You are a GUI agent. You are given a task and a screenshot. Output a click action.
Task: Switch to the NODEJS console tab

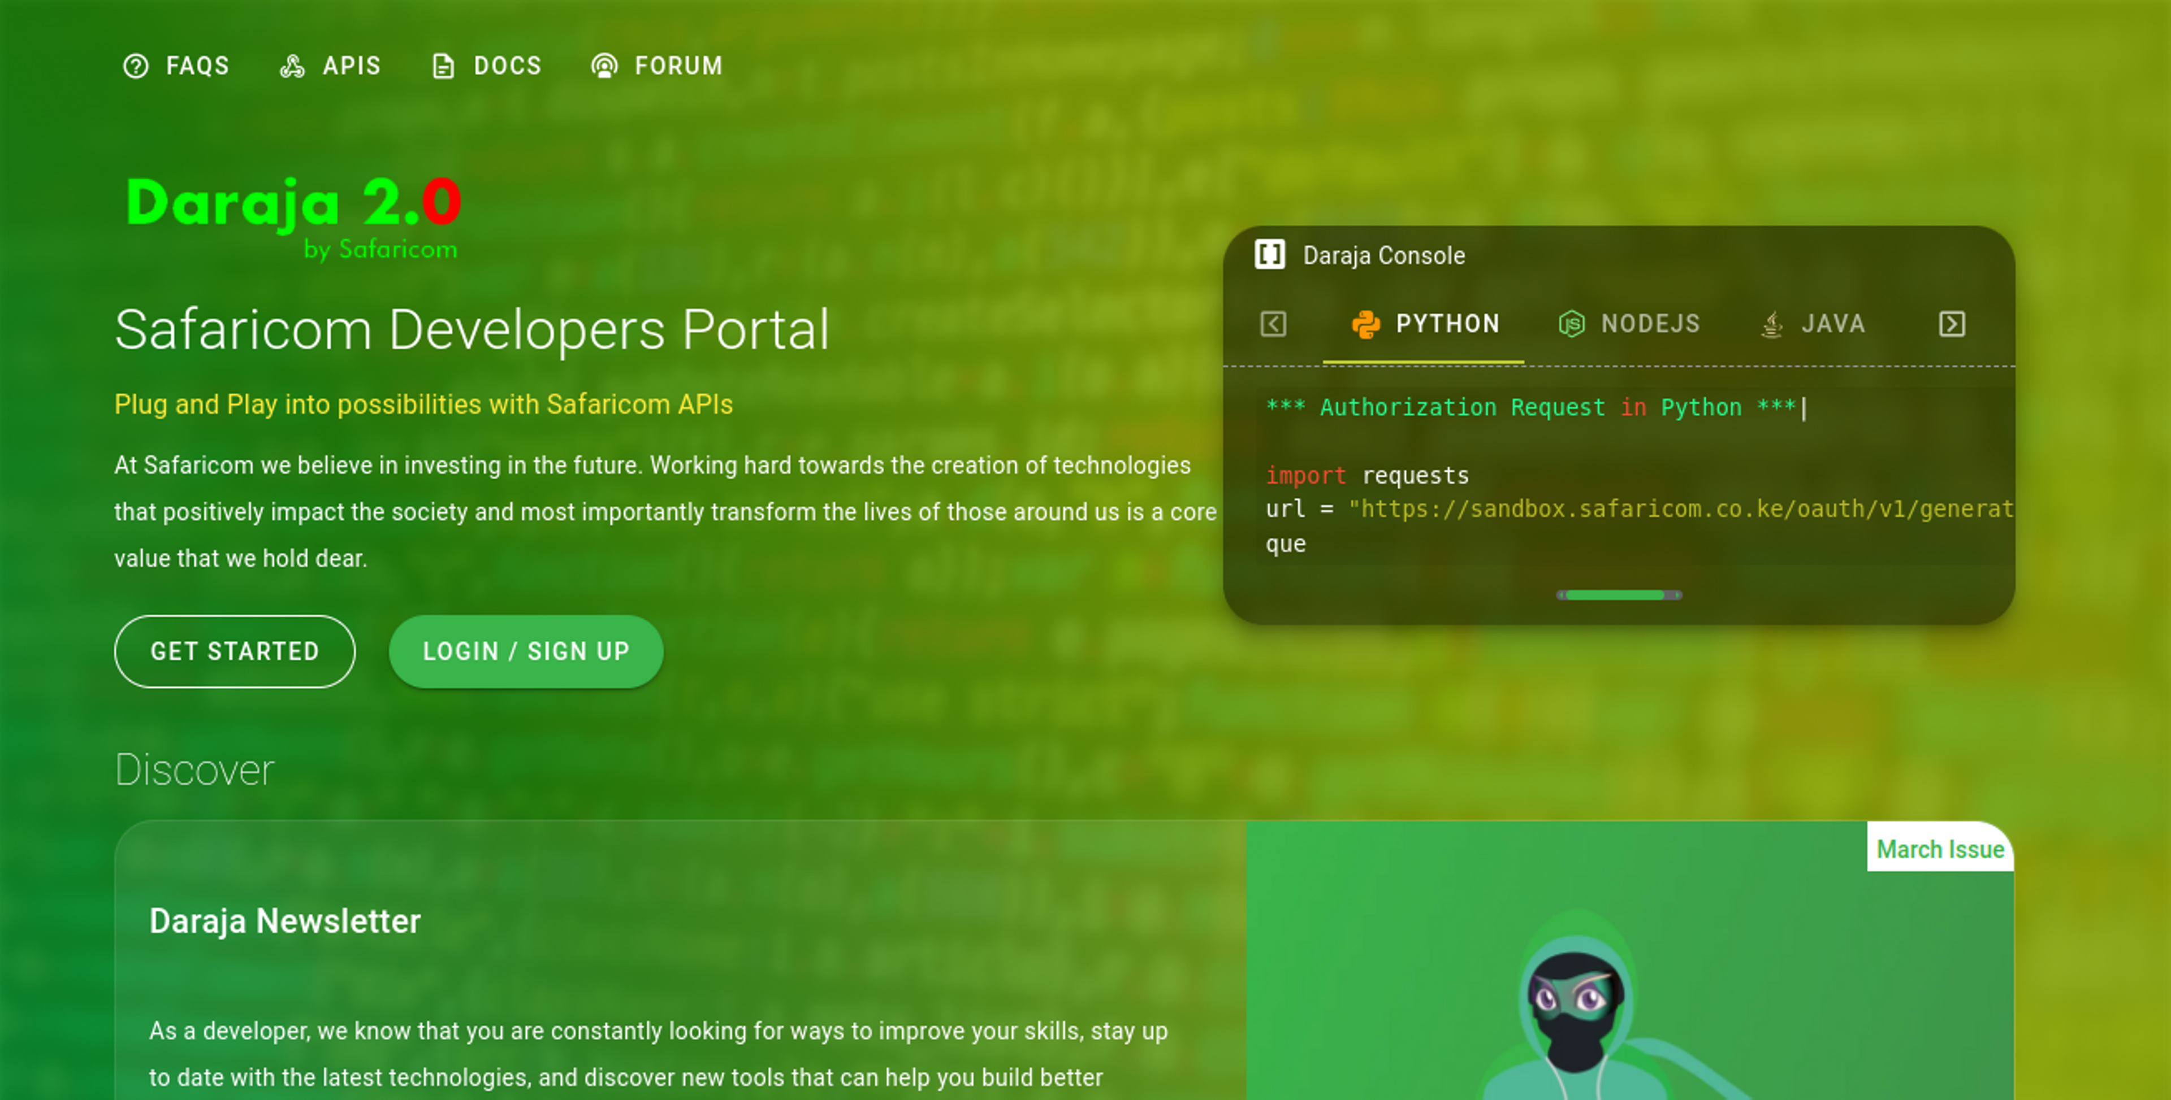[1629, 324]
